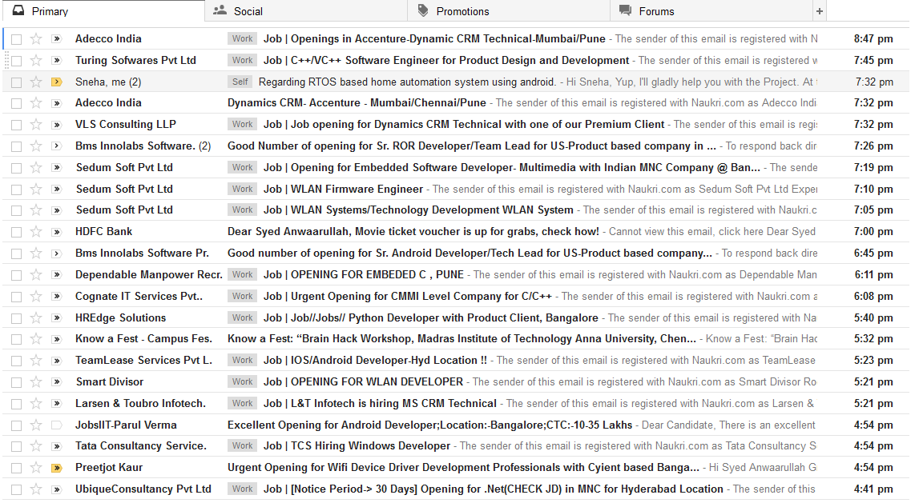Star the Know a Fest email
This screenshot has width=919, height=503.
[35, 339]
